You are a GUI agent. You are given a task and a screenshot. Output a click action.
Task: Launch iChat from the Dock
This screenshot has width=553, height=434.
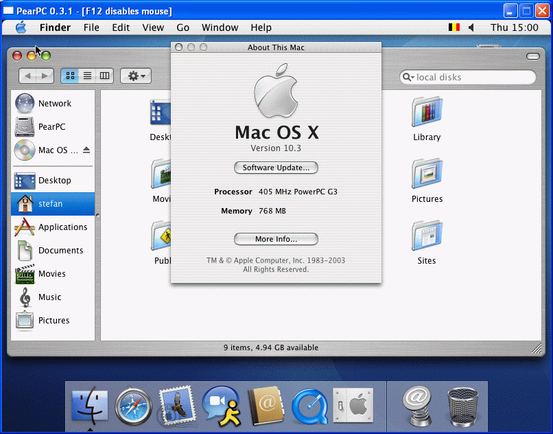(x=222, y=405)
